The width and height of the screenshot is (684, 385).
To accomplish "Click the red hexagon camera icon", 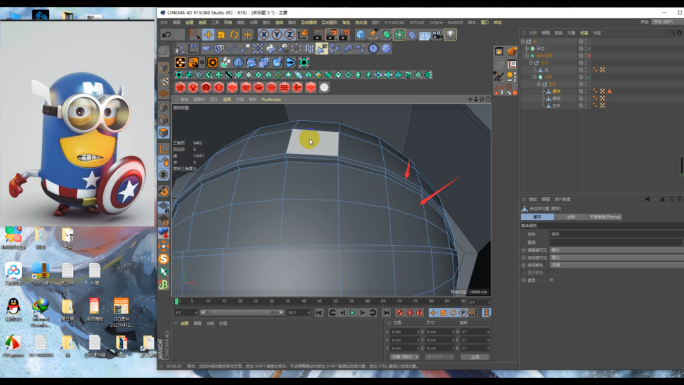I will coord(206,87).
